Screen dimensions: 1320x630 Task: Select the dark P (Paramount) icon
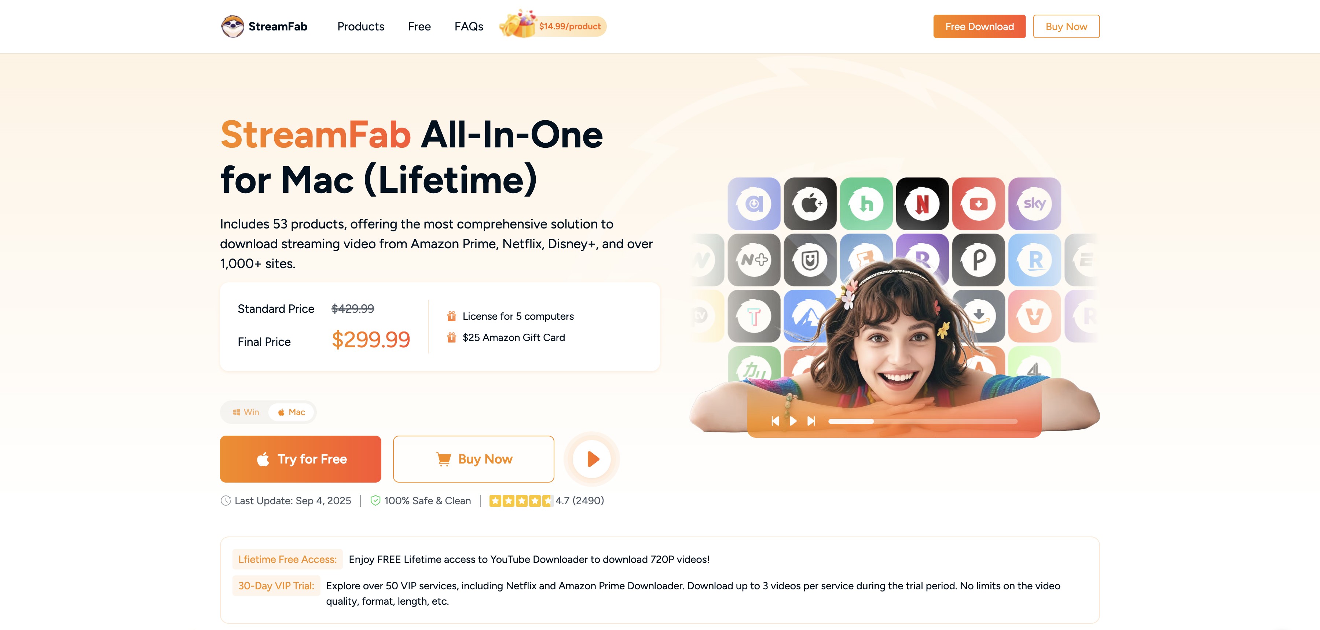[978, 260]
